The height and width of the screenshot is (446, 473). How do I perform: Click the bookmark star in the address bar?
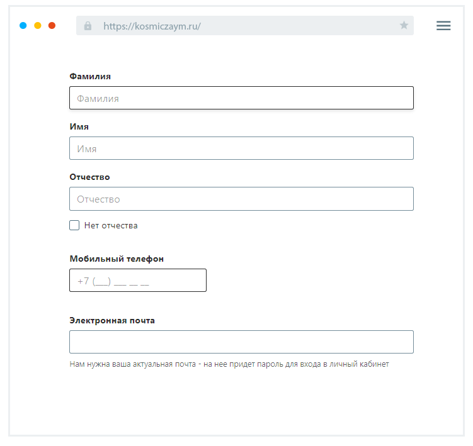click(x=404, y=26)
